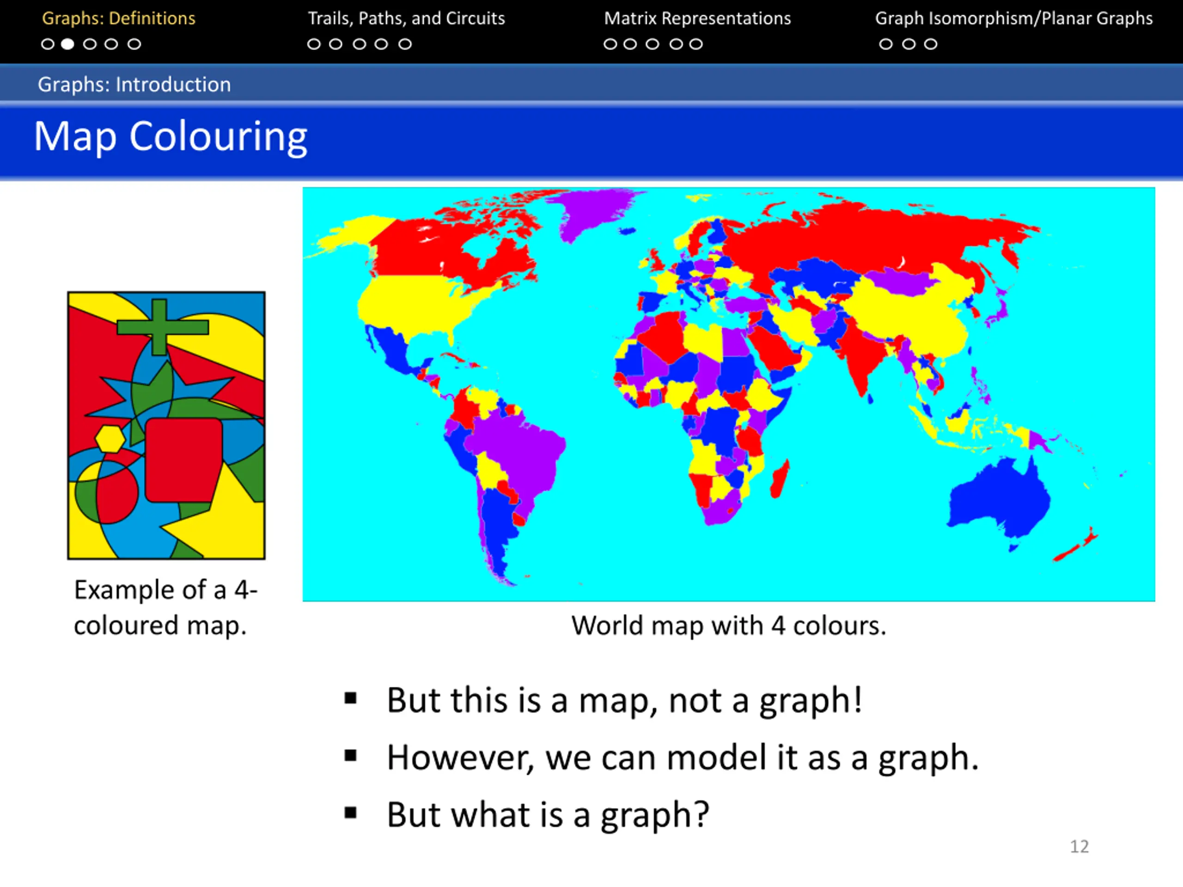Open the Graphs: Definitions section
Viewport: 1183px width, 887px height.
[119, 19]
